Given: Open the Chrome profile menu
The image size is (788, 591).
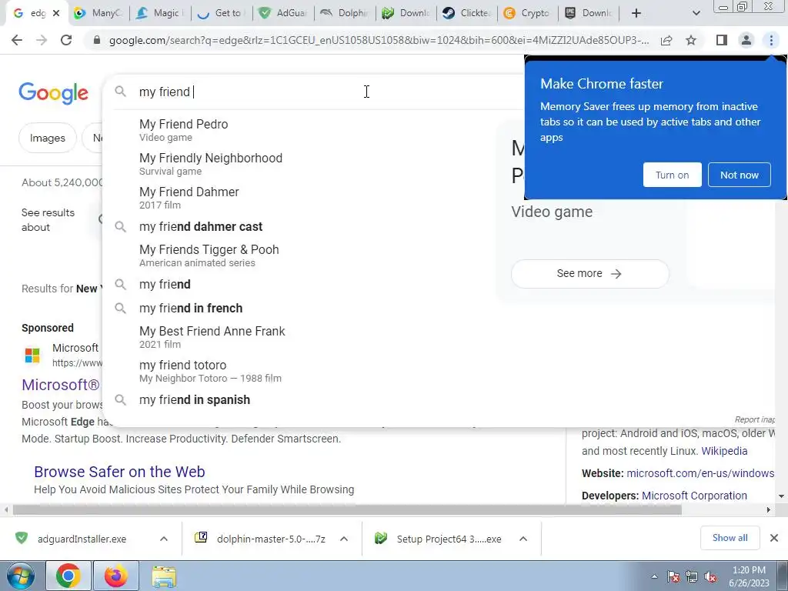Looking at the screenshot, I should pyautogui.click(x=746, y=40).
